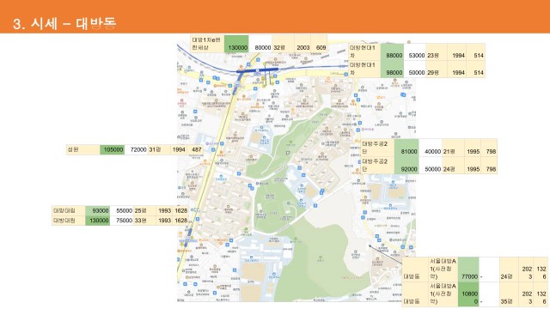Select the green cell with value 105000
The image size is (550, 309).
click(x=113, y=149)
